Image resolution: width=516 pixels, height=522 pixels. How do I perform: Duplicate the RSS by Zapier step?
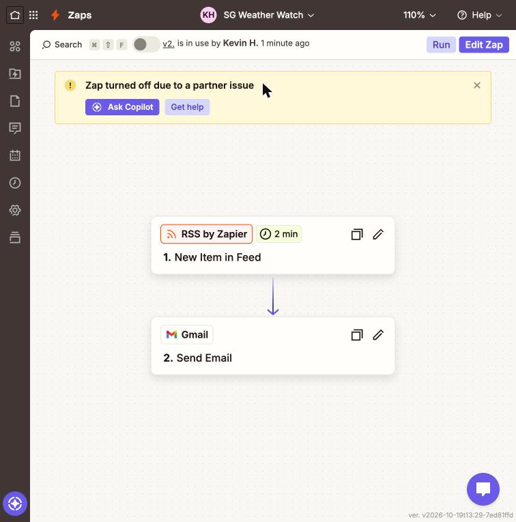click(x=357, y=234)
